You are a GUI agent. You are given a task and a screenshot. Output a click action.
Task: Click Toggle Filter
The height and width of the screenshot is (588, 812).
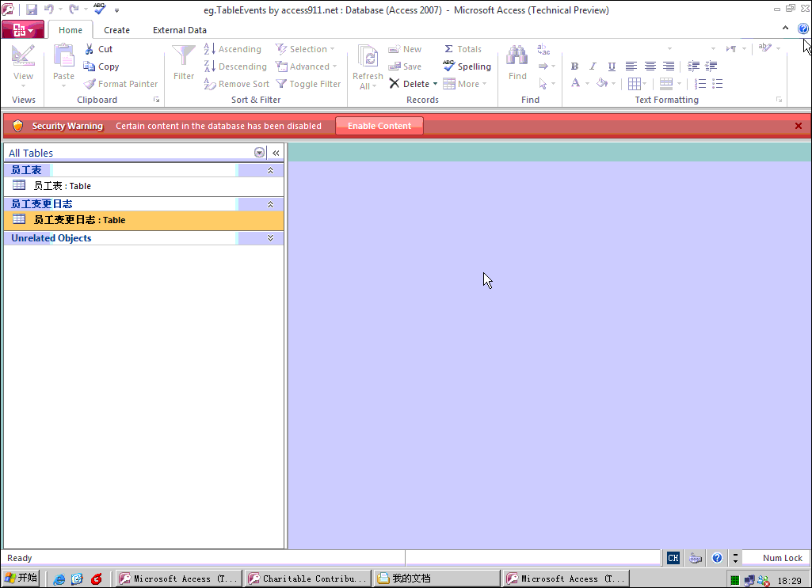tap(308, 84)
